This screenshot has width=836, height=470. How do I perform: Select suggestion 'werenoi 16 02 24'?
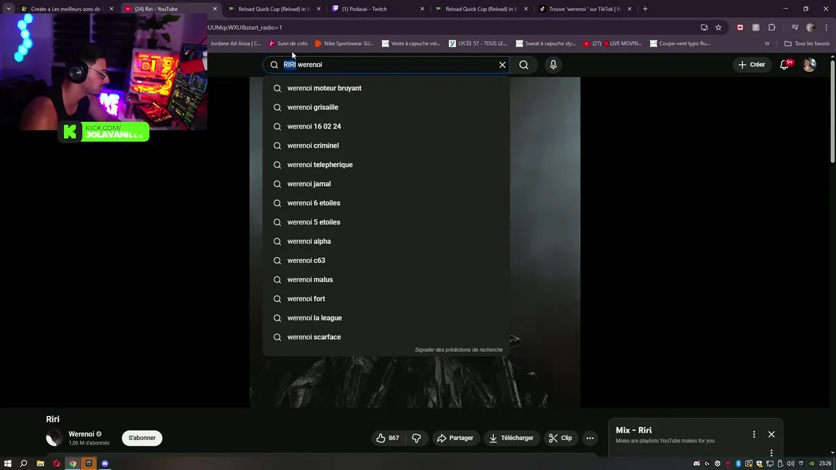pyautogui.click(x=386, y=127)
